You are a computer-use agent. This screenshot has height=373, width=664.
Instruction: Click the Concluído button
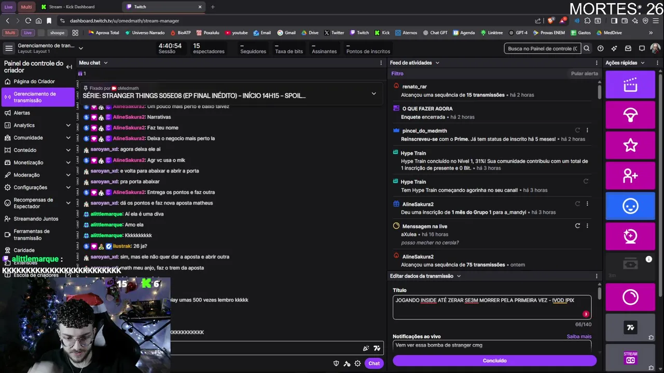point(494,361)
